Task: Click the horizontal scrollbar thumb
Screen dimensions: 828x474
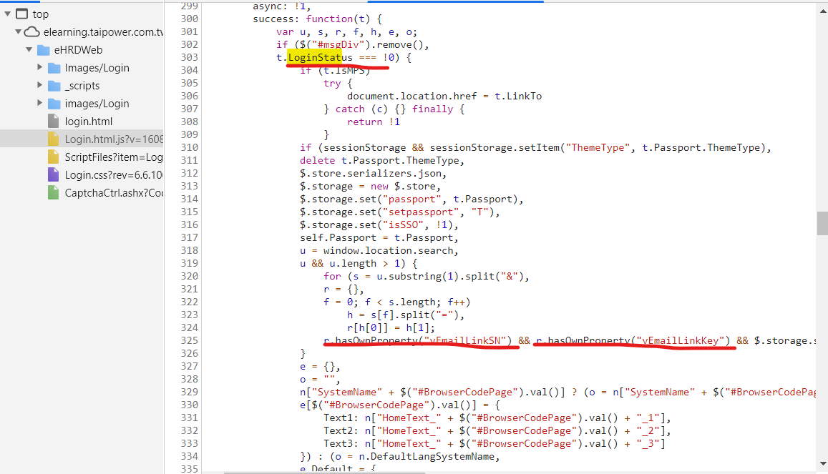Action: (x=324, y=473)
